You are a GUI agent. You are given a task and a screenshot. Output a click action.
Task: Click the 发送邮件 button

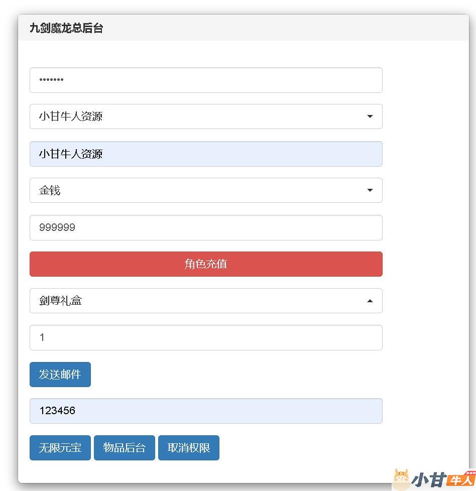(60, 375)
